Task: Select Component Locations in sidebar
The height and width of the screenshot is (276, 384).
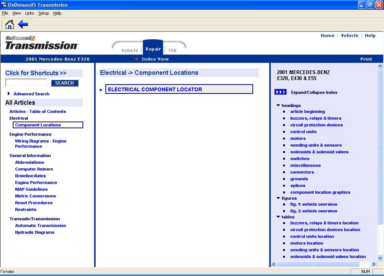Action: coord(48,125)
